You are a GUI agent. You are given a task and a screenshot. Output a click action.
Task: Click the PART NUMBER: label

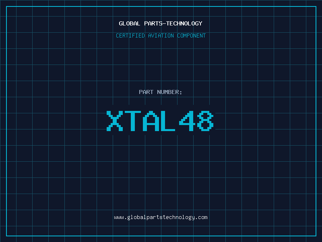pyautogui.click(x=161, y=92)
